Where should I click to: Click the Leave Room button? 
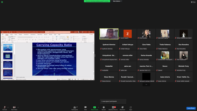(x=191, y=108)
